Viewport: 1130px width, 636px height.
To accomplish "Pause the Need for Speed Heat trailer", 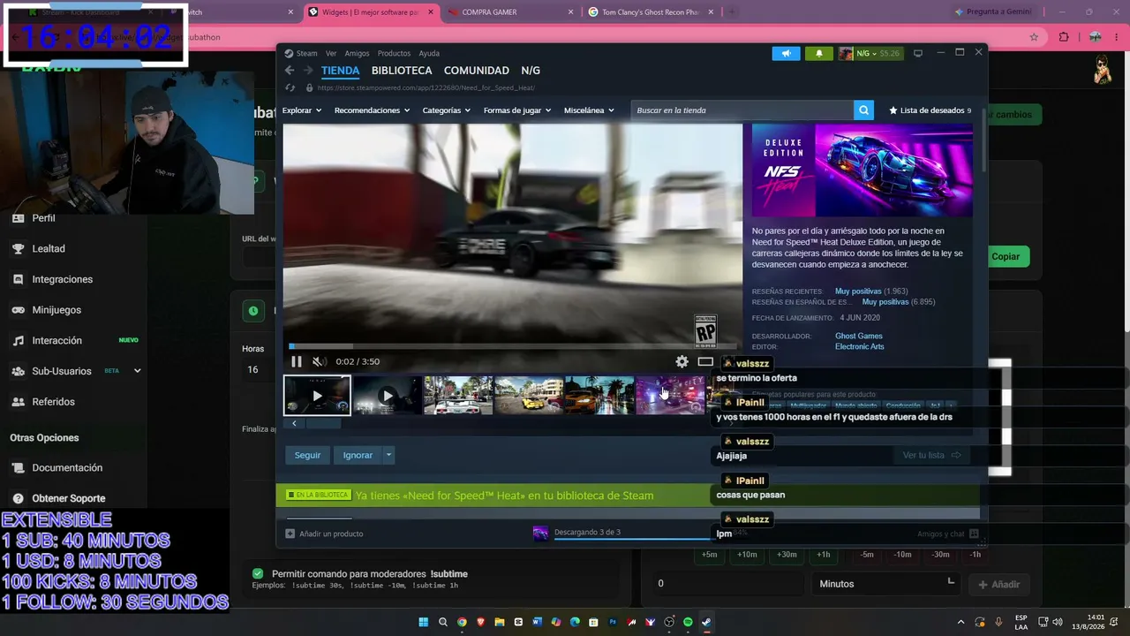I will coord(297,361).
